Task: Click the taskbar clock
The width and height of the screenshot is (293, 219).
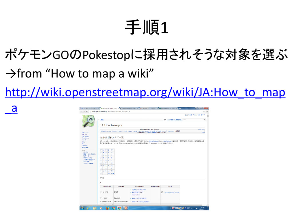Action: coord(203,208)
